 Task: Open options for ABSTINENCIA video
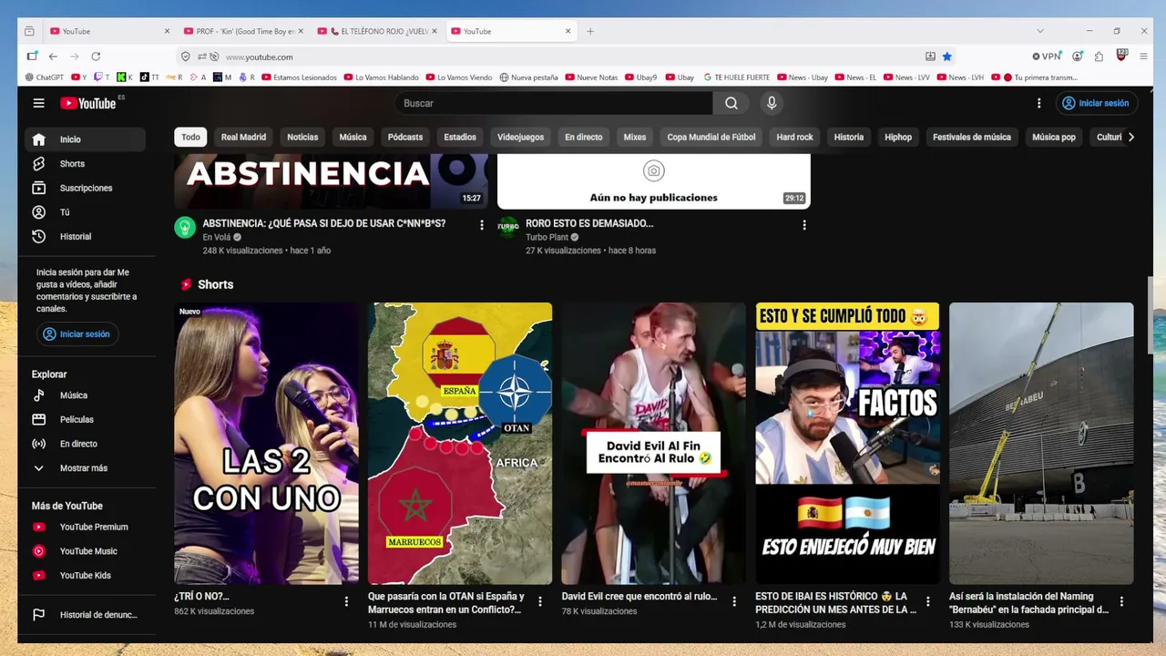click(482, 225)
